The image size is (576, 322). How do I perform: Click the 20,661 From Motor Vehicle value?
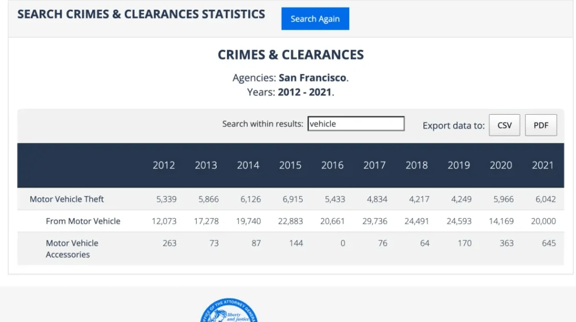[333, 221]
